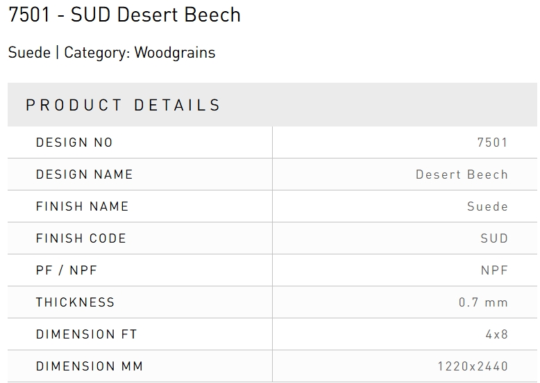Viewport: 540px width, 383px height.
Task: Select the PF / NPF row label
Action: (67, 270)
